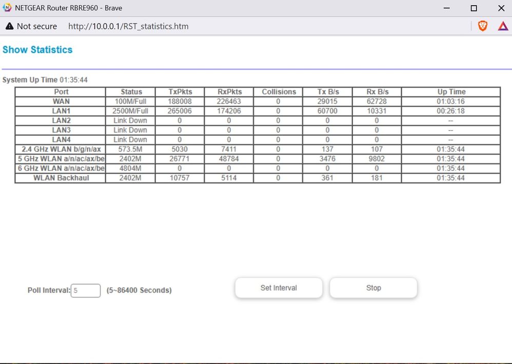Click the Backhaul Rx B/s value 181
512x364 pixels.
click(377, 178)
